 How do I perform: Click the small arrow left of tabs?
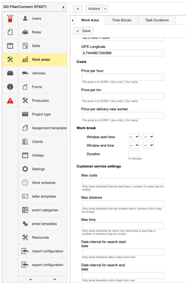tap(72, 20)
